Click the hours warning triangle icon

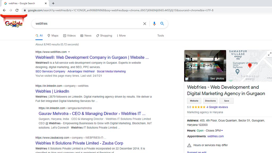189,145
